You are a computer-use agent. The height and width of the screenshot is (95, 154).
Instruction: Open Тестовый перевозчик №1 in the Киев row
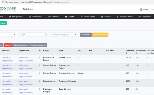coord(26,83)
